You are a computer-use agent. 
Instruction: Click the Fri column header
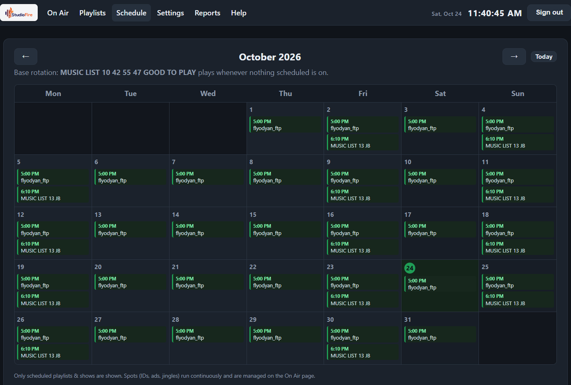coord(363,93)
